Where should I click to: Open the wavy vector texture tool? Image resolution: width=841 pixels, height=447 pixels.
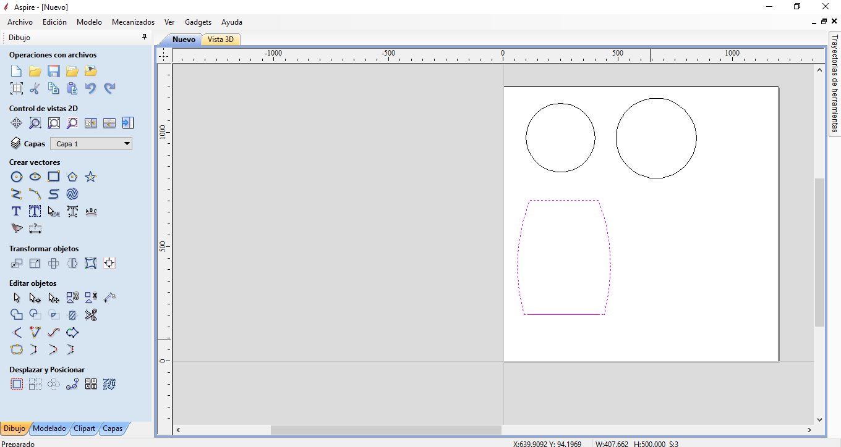72,194
